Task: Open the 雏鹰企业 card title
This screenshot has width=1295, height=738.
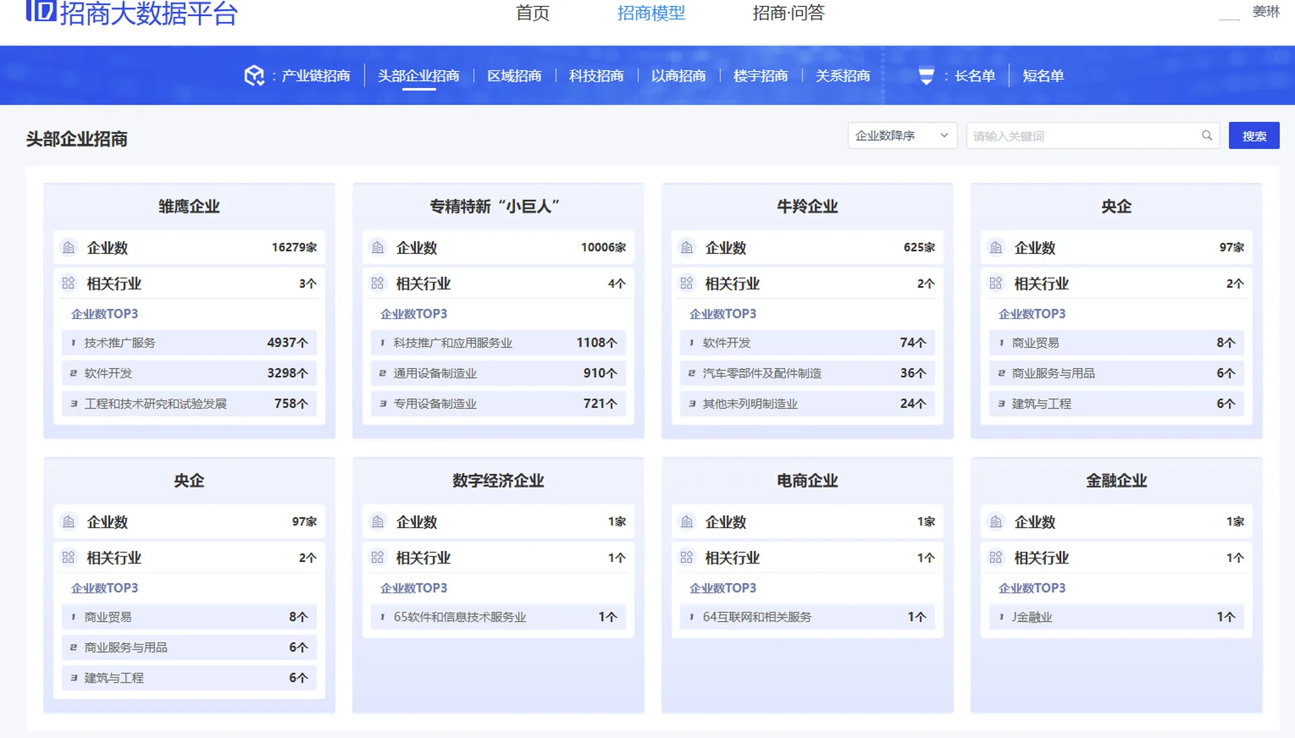Action: tap(189, 206)
